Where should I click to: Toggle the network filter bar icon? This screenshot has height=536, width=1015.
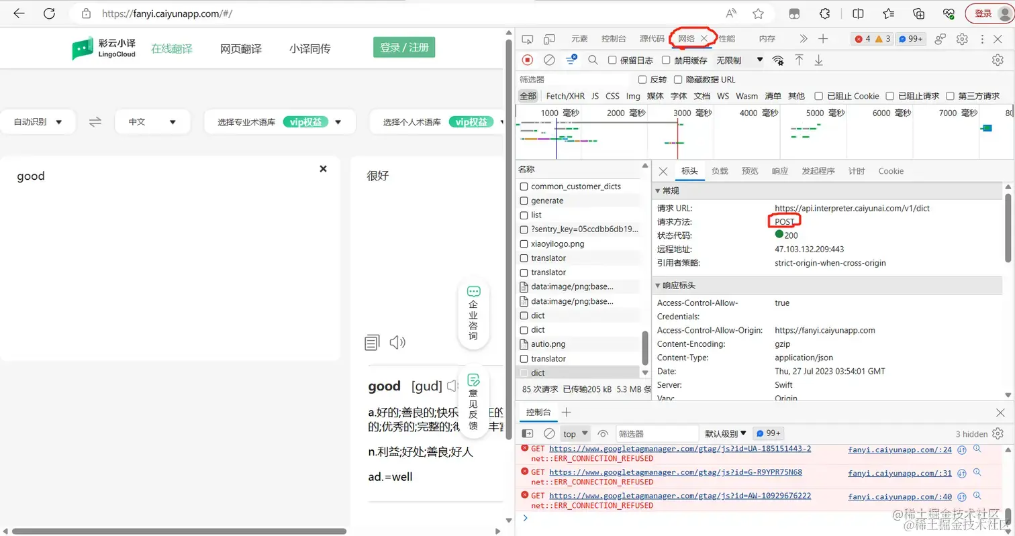(571, 60)
